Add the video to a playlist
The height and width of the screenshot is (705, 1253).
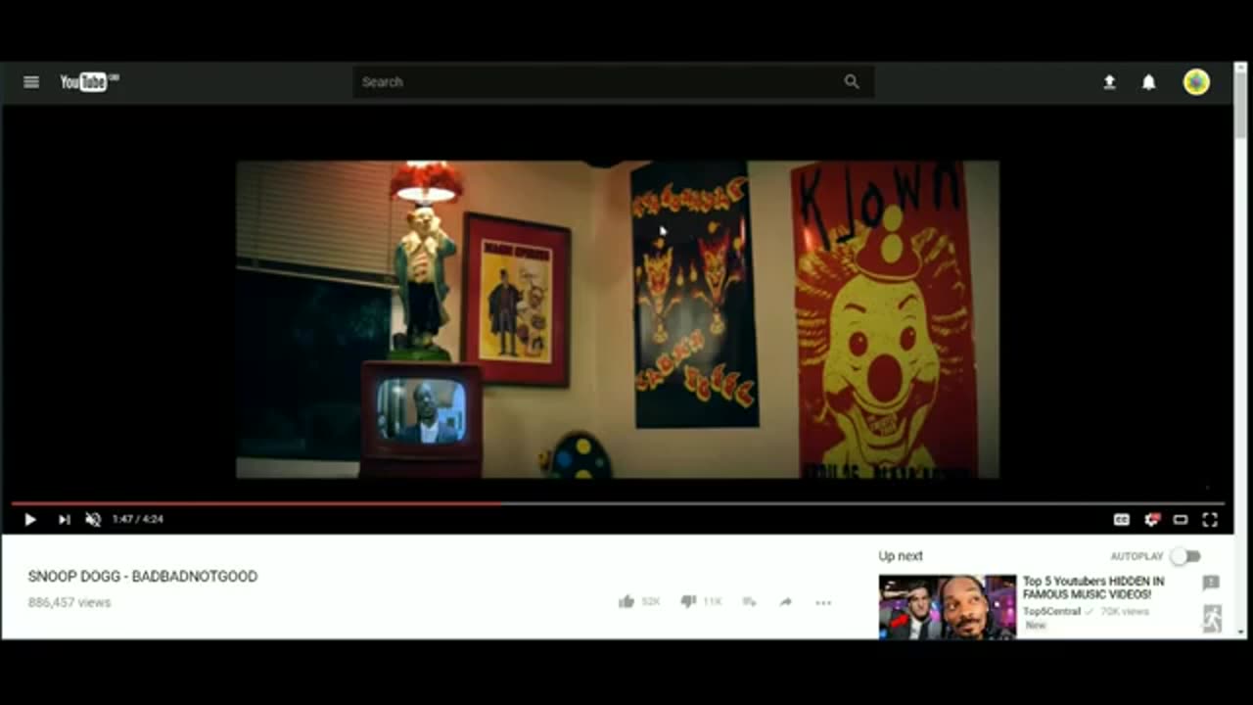[x=749, y=602]
